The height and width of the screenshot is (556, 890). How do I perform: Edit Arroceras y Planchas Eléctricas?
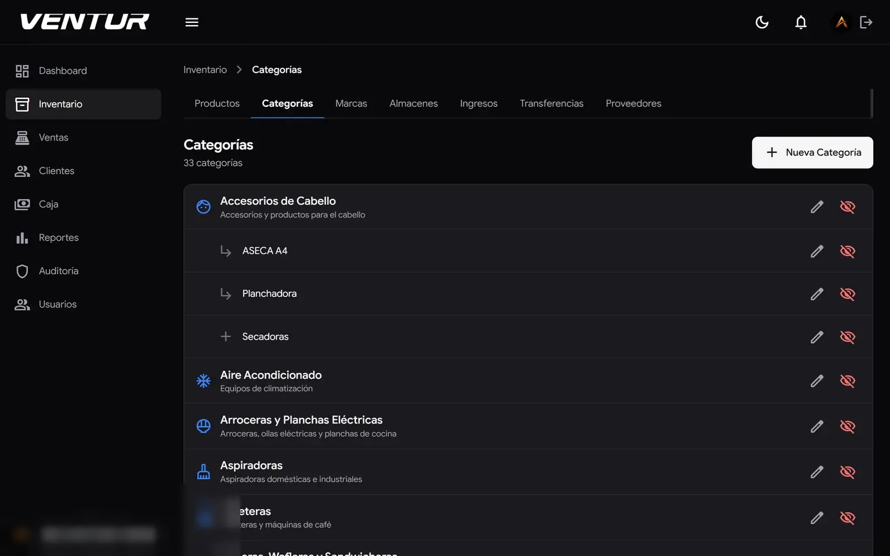pos(817,426)
